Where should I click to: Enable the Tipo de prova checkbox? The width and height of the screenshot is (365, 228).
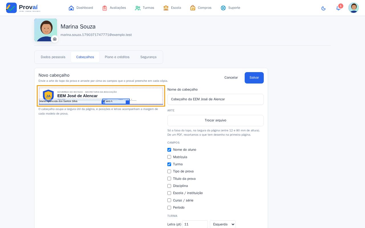(169, 171)
